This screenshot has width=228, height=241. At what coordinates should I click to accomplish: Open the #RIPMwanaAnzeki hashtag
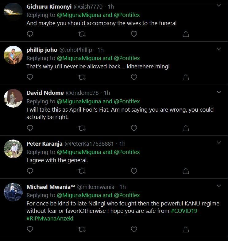pos(50,218)
